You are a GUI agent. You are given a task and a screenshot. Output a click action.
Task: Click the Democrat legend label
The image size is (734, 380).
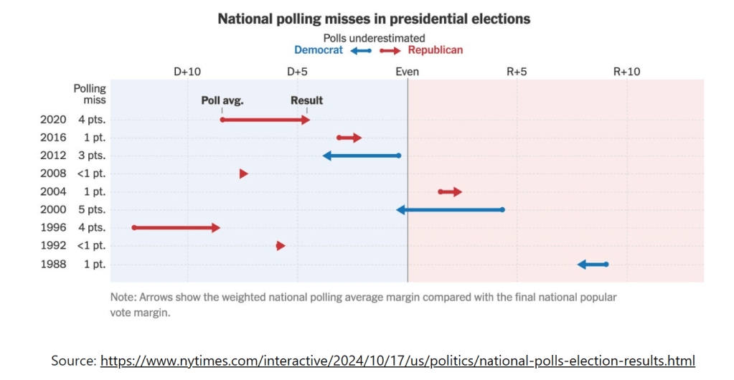pyautogui.click(x=319, y=50)
